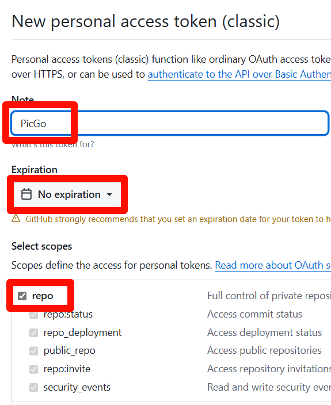
Task: Open the No expiration dropdown
Action: (x=67, y=194)
